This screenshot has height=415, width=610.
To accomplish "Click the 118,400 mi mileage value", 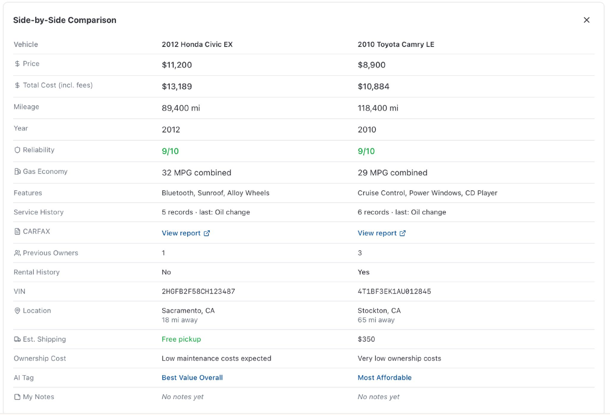I will click(378, 108).
